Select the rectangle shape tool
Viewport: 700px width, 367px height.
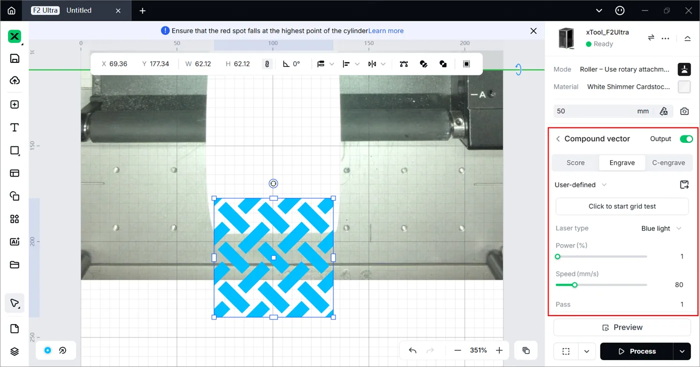tap(14, 150)
